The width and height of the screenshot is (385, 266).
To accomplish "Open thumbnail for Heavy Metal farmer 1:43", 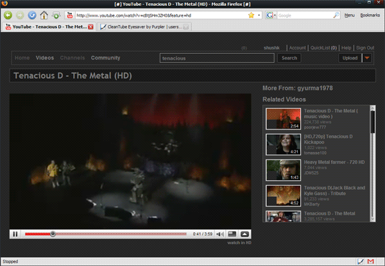I will pos(283,170).
